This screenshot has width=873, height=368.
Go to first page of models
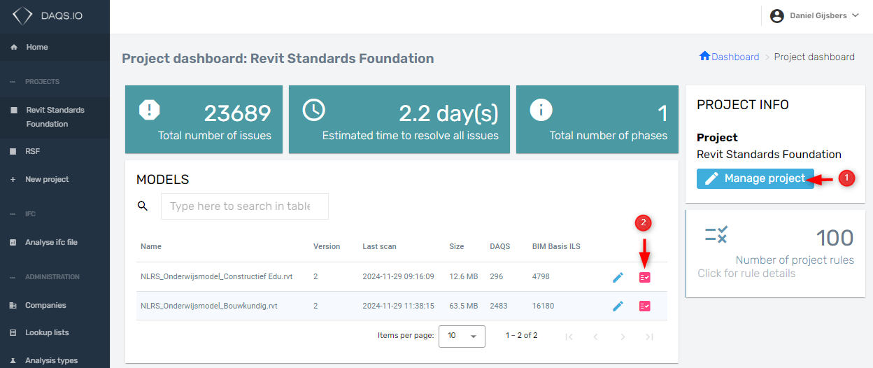[x=569, y=337]
